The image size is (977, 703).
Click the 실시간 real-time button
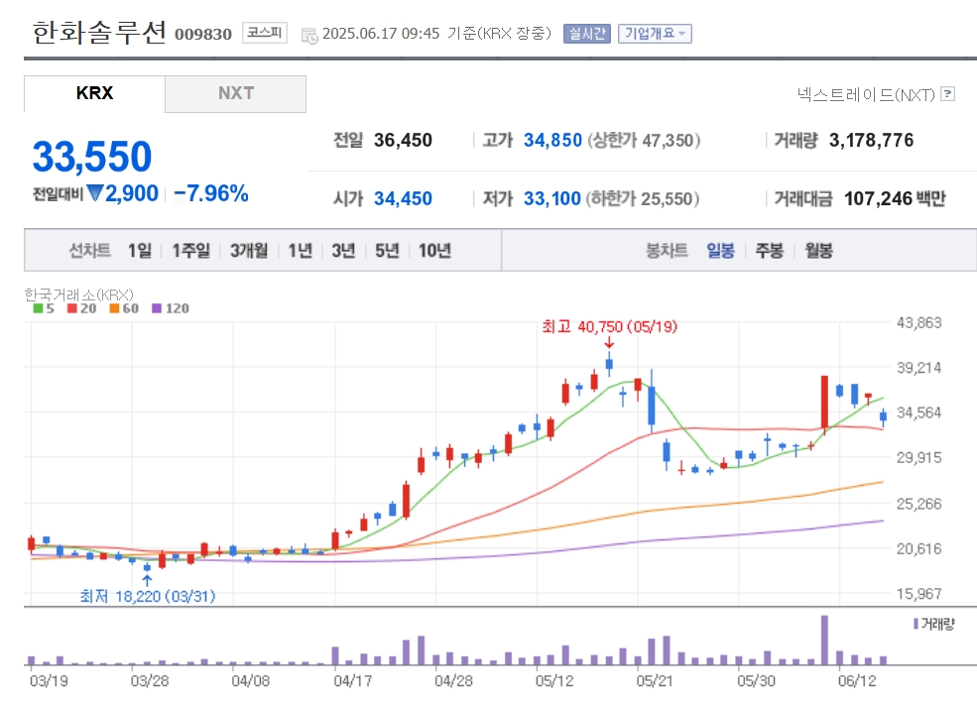tap(587, 34)
